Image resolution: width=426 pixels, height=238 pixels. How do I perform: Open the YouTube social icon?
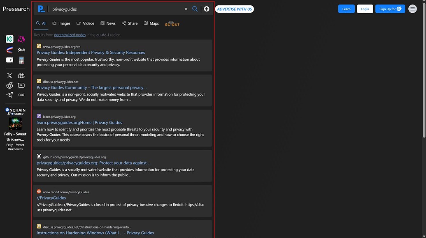point(21,85)
